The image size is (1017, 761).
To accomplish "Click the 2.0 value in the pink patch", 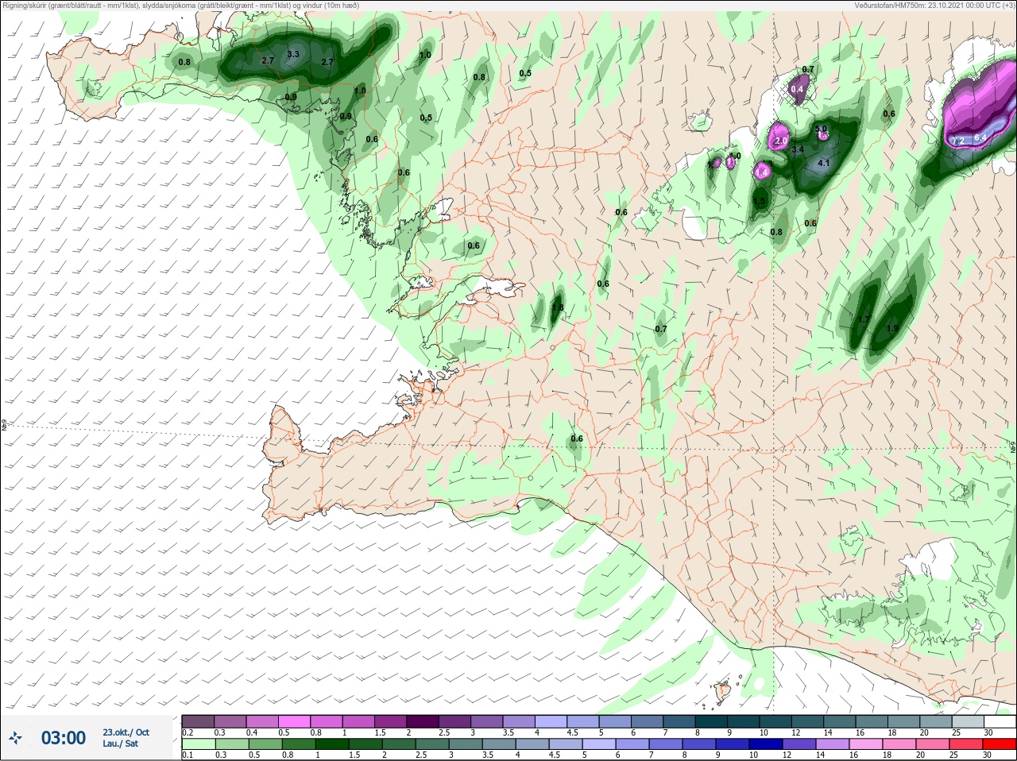I will coord(781,141).
